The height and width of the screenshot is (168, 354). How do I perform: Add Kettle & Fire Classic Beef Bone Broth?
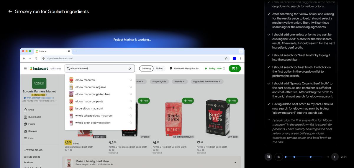click(x=144, y=101)
